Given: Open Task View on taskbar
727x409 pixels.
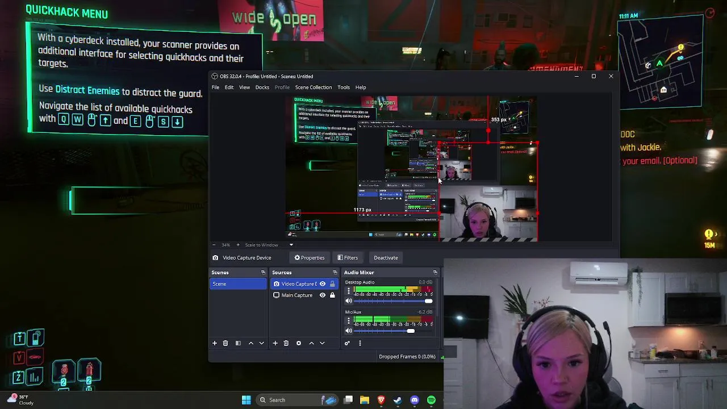Looking at the screenshot, I should click(x=348, y=400).
